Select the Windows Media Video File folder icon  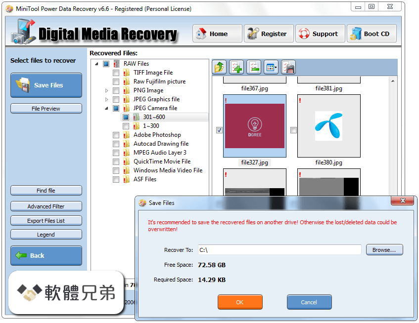(x=127, y=170)
